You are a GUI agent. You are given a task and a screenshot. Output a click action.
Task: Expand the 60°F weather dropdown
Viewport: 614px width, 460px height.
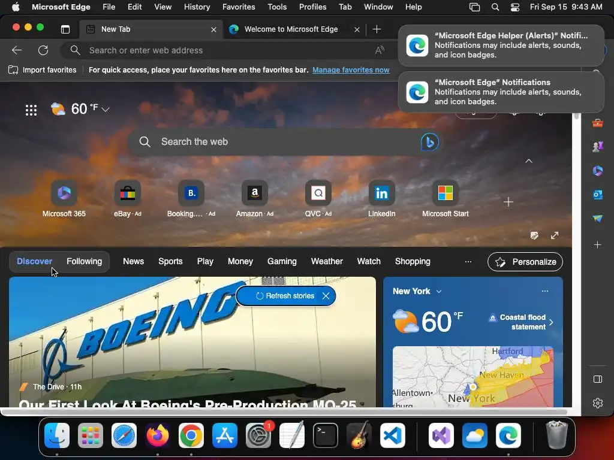click(x=106, y=110)
